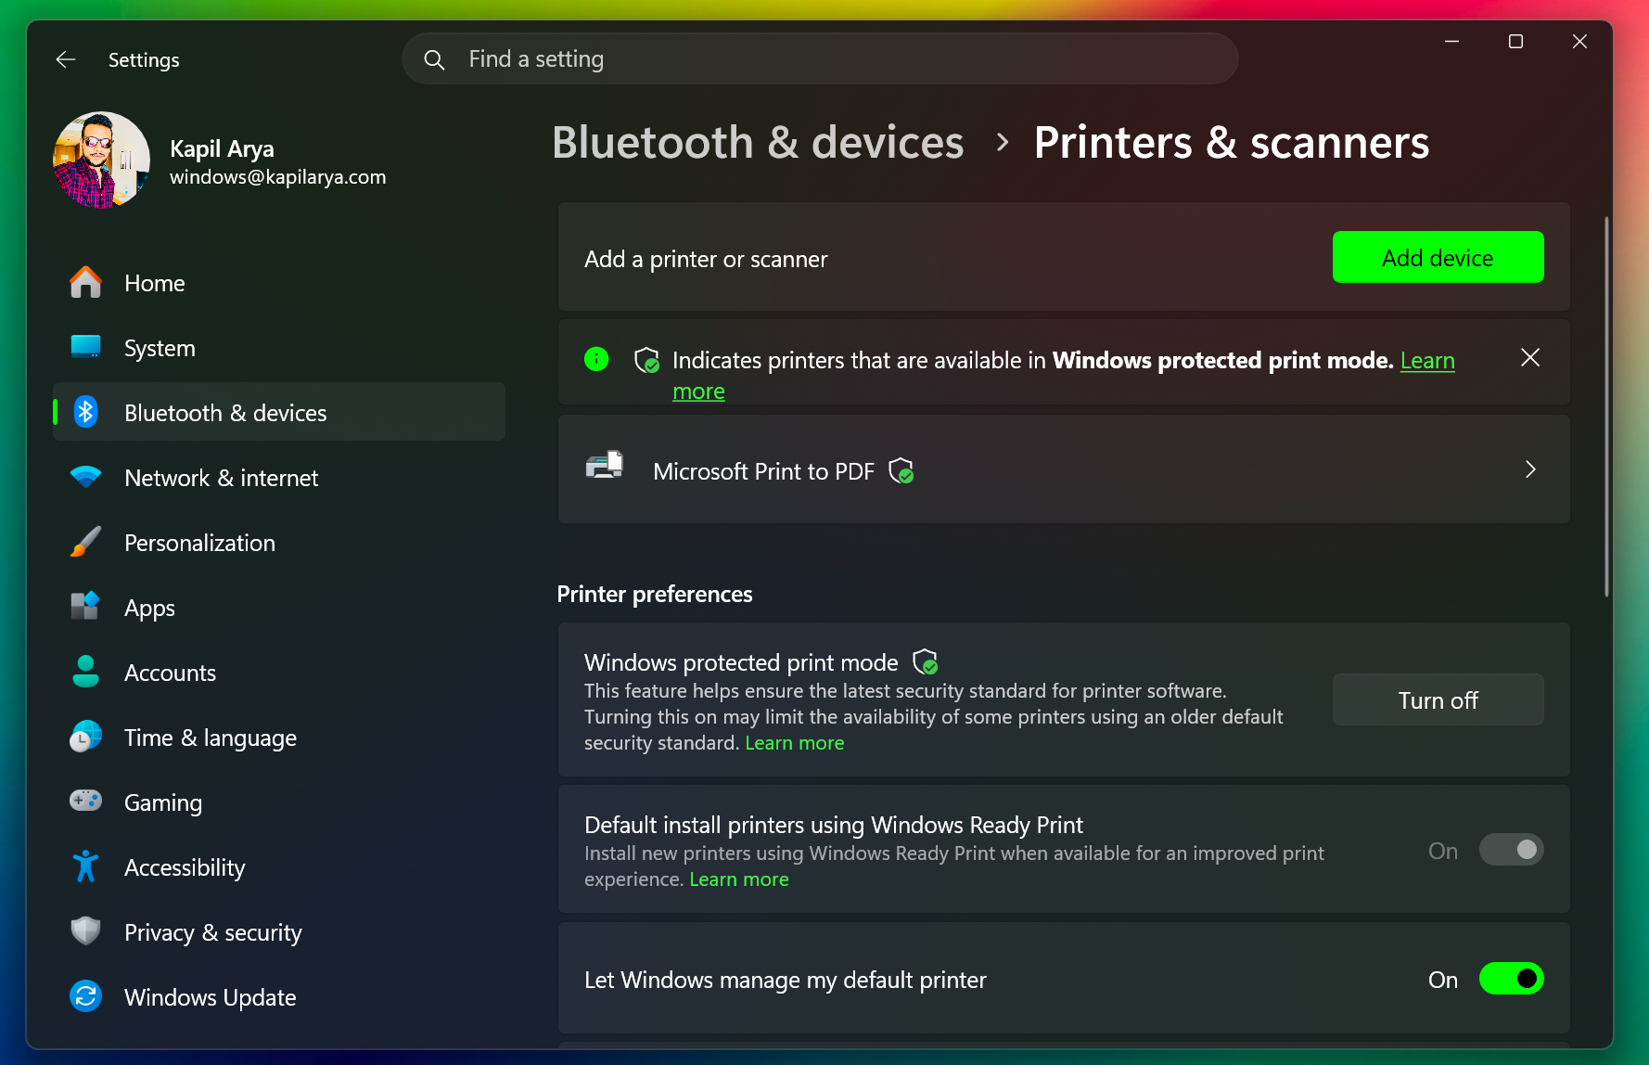Open Personalization settings
1649x1065 pixels.
(279, 543)
